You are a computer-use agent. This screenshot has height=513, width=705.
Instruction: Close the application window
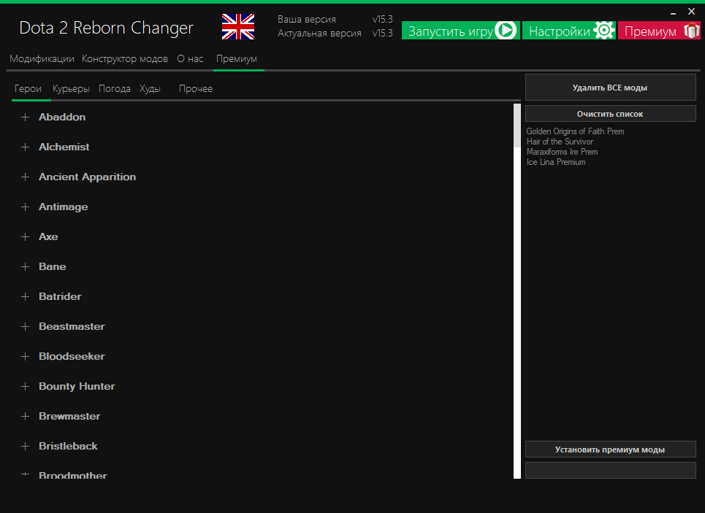coord(692,12)
